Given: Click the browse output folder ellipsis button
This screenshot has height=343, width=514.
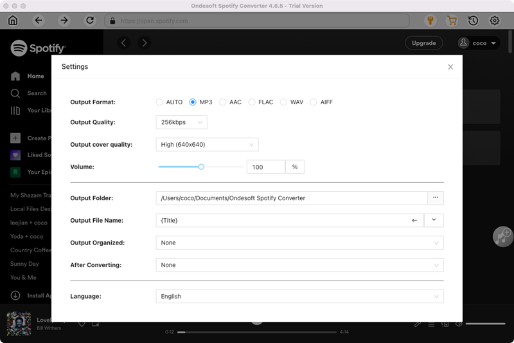Looking at the screenshot, I should pos(436,198).
